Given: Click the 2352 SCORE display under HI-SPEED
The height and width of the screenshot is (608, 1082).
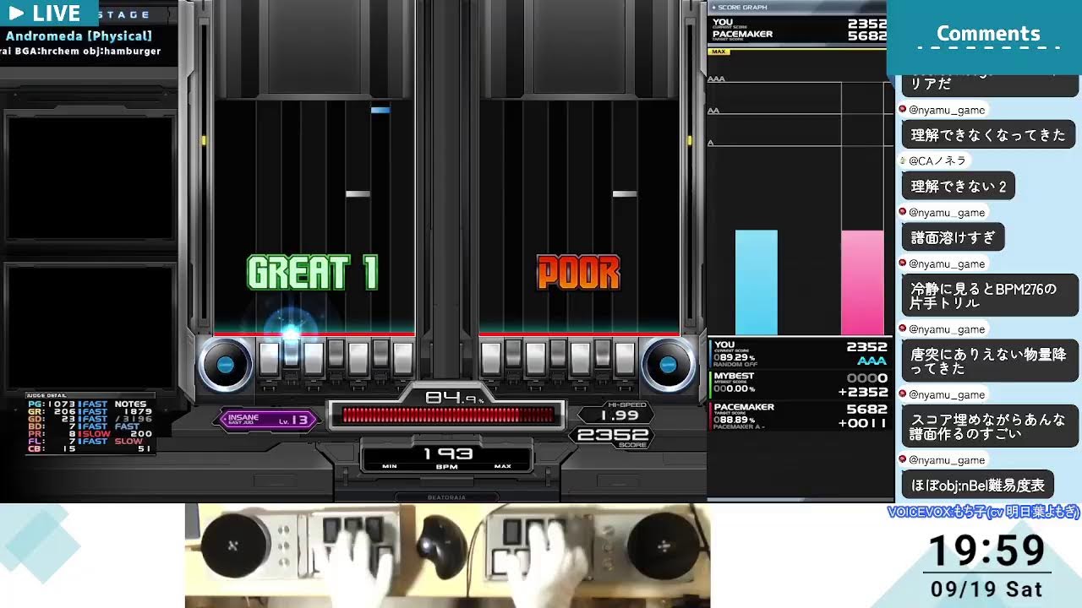Looking at the screenshot, I should pos(613,437).
